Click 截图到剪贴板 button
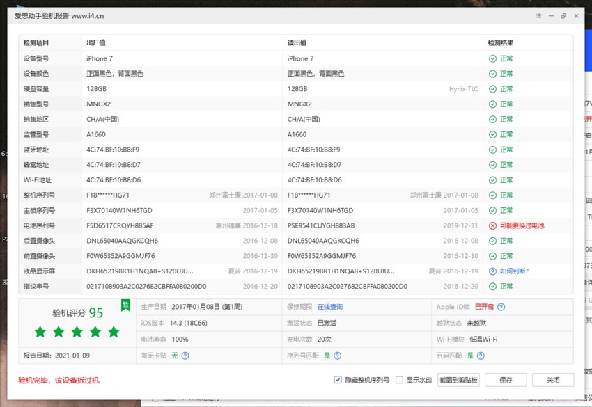Viewport: 592px width, 407px height. coord(458,380)
